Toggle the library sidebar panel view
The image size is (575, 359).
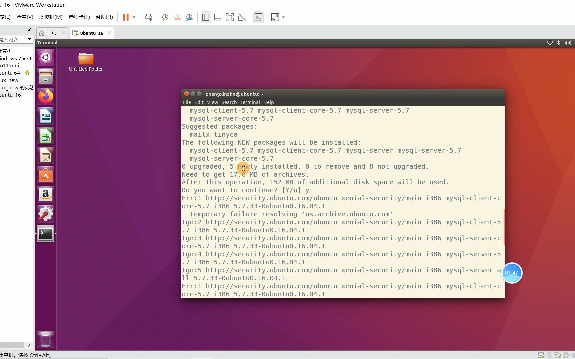pos(206,17)
